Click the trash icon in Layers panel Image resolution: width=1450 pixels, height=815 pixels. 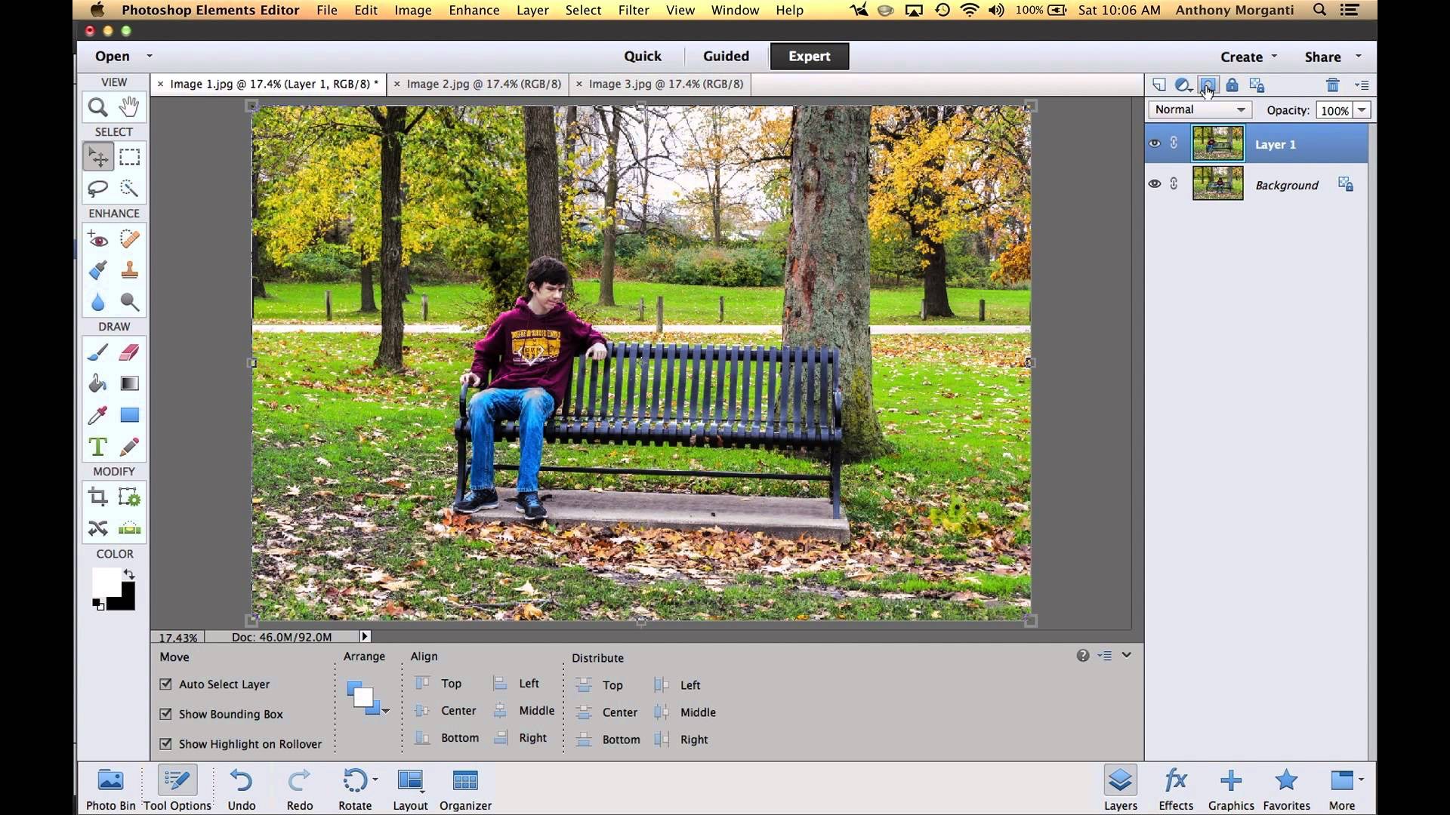pos(1332,85)
